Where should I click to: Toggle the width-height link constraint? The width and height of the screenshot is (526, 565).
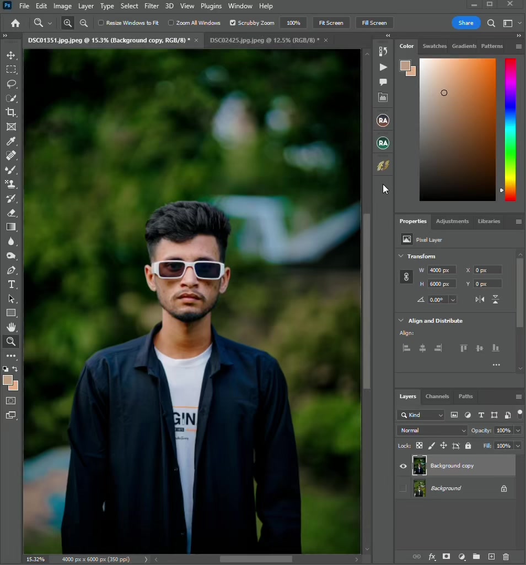(x=406, y=277)
